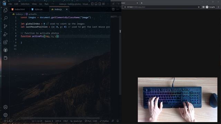Open the Manage gear icon in VS Code

6,115
